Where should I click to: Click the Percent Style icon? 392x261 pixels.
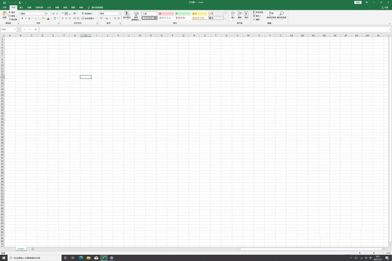[107, 18]
